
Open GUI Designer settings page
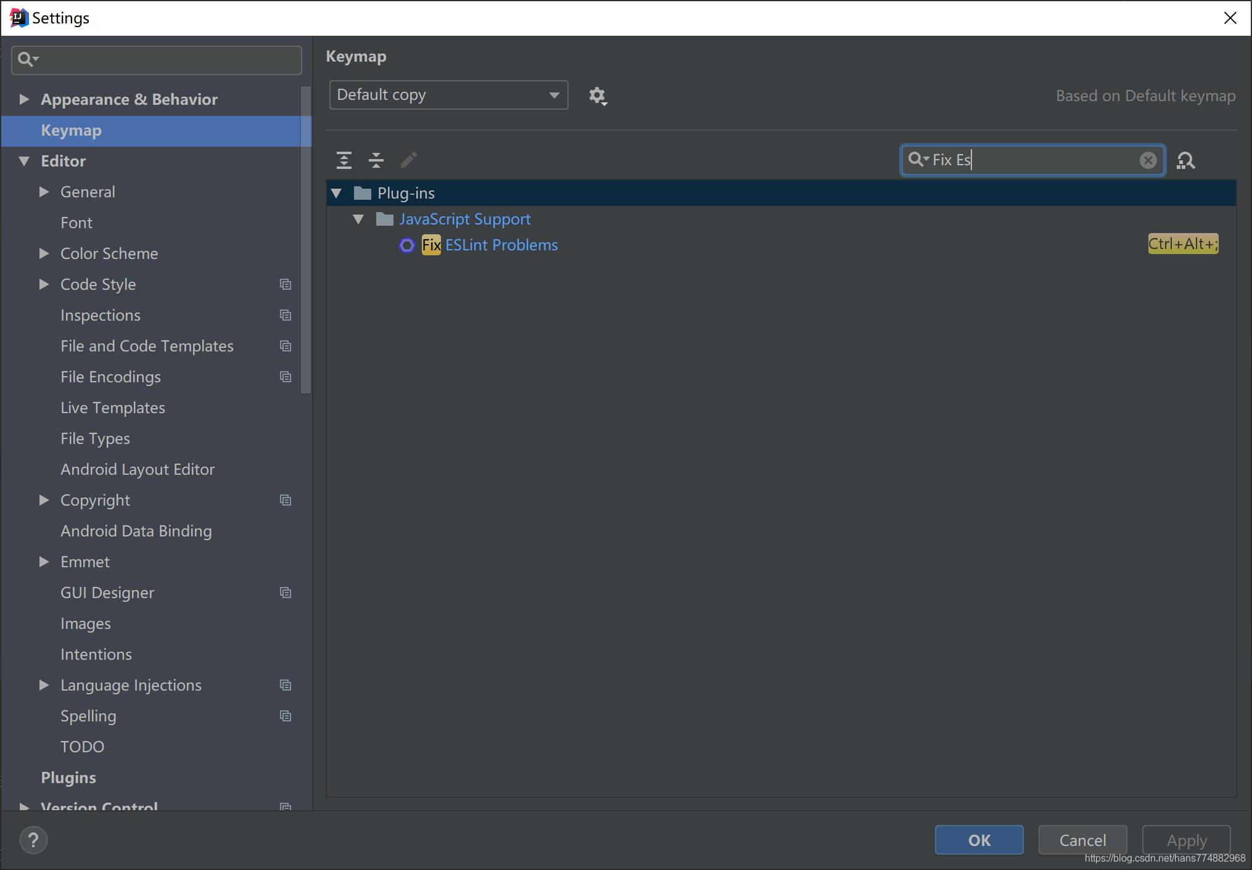coord(107,593)
